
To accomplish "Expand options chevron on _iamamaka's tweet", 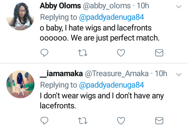I will 179,74.
